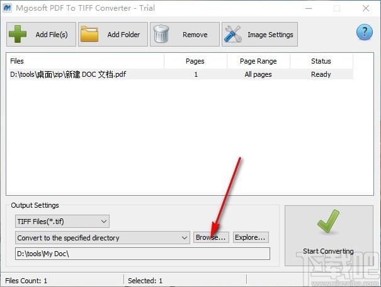Screen dimensions: 381x287
Task: Click the Status column header
Action: [321, 61]
